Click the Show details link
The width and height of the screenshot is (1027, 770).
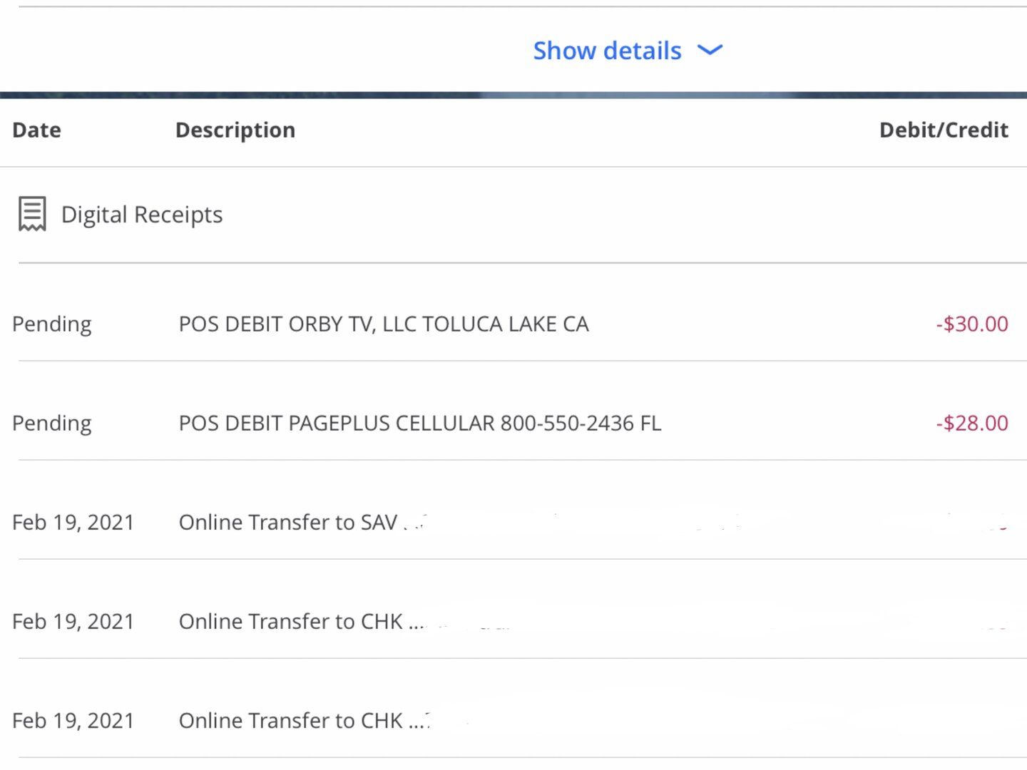click(x=607, y=51)
